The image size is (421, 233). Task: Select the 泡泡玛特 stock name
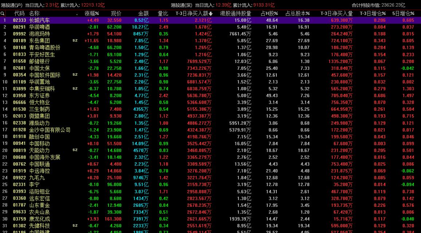[x=39, y=34]
